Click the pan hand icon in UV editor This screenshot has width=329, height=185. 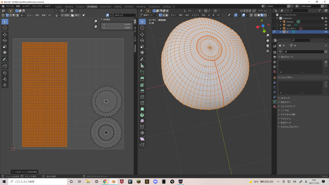95,26
